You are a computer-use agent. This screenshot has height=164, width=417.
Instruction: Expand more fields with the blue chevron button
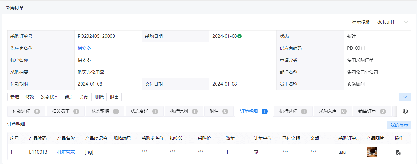coord(405,97)
